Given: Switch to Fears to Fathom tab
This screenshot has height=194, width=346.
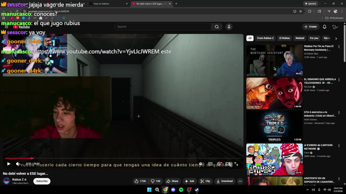Looking at the screenshot, I should click(x=108, y=4).
